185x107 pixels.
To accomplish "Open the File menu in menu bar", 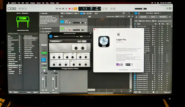I will pos(19,3).
